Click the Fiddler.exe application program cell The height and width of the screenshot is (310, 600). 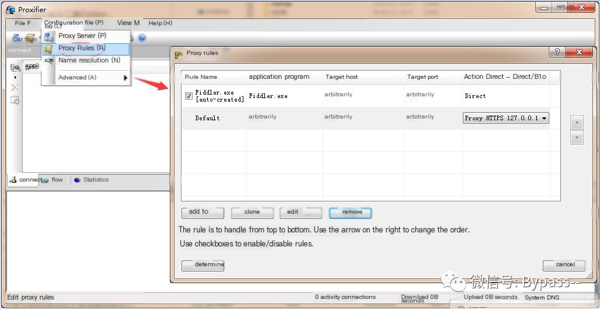(268, 96)
